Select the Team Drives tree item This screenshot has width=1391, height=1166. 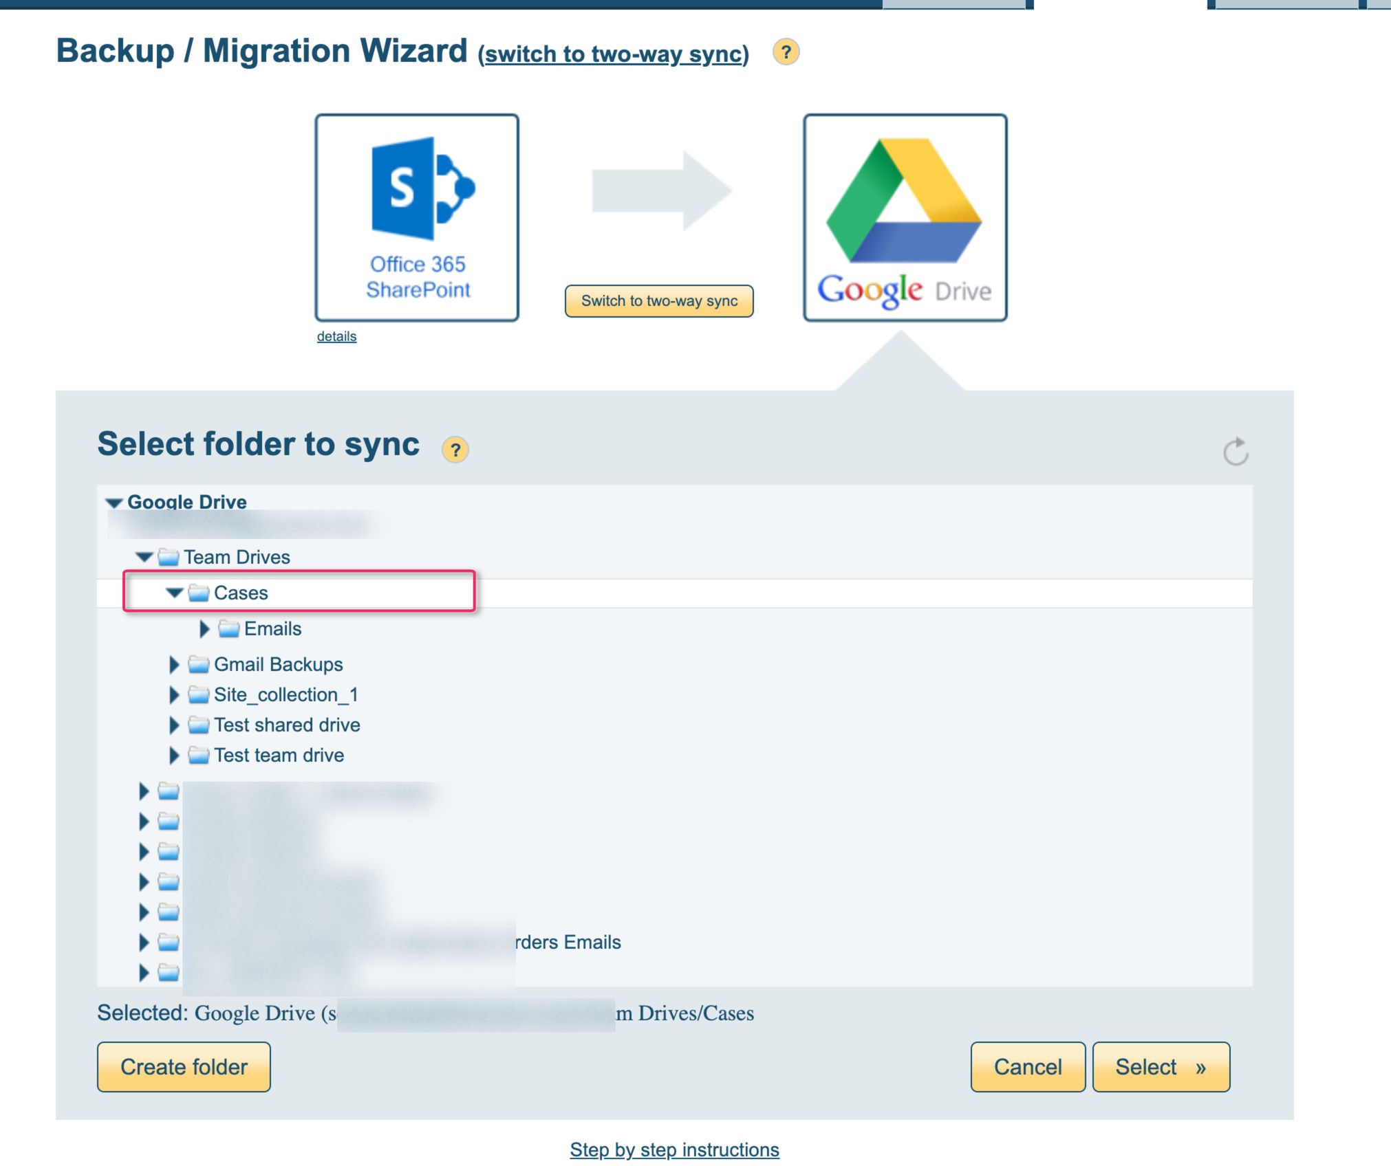point(237,557)
